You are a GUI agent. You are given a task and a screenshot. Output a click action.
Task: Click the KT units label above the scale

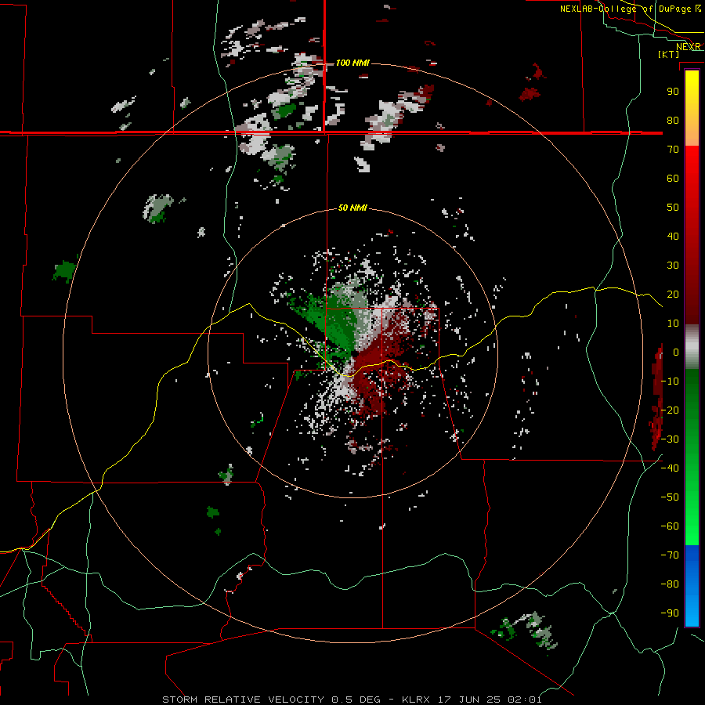[669, 54]
